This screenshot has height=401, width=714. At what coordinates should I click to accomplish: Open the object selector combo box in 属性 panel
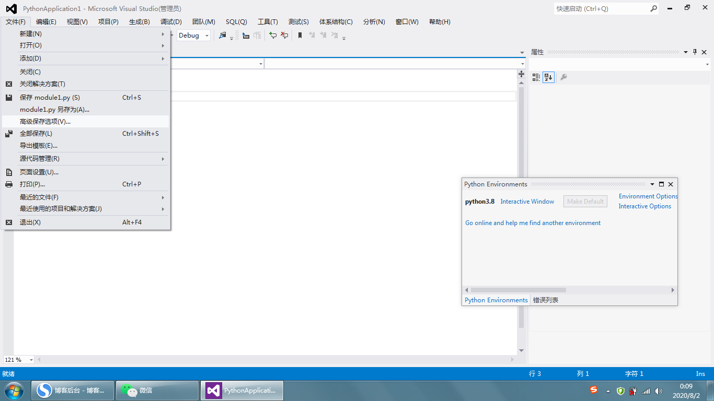point(619,64)
